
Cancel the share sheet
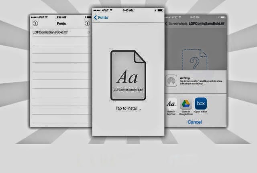(x=195, y=122)
